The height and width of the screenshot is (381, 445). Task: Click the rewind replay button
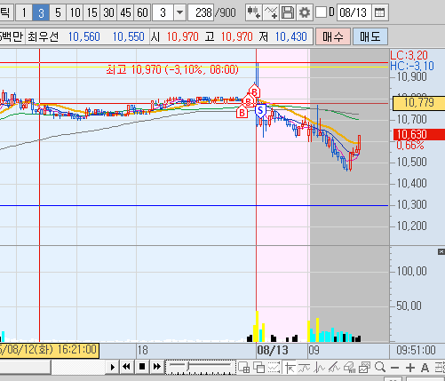coord(127,367)
